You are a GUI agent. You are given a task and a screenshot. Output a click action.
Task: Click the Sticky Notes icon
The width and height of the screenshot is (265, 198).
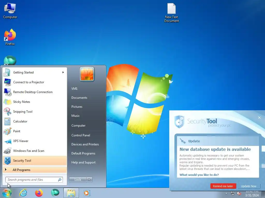[x=7, y=102]
